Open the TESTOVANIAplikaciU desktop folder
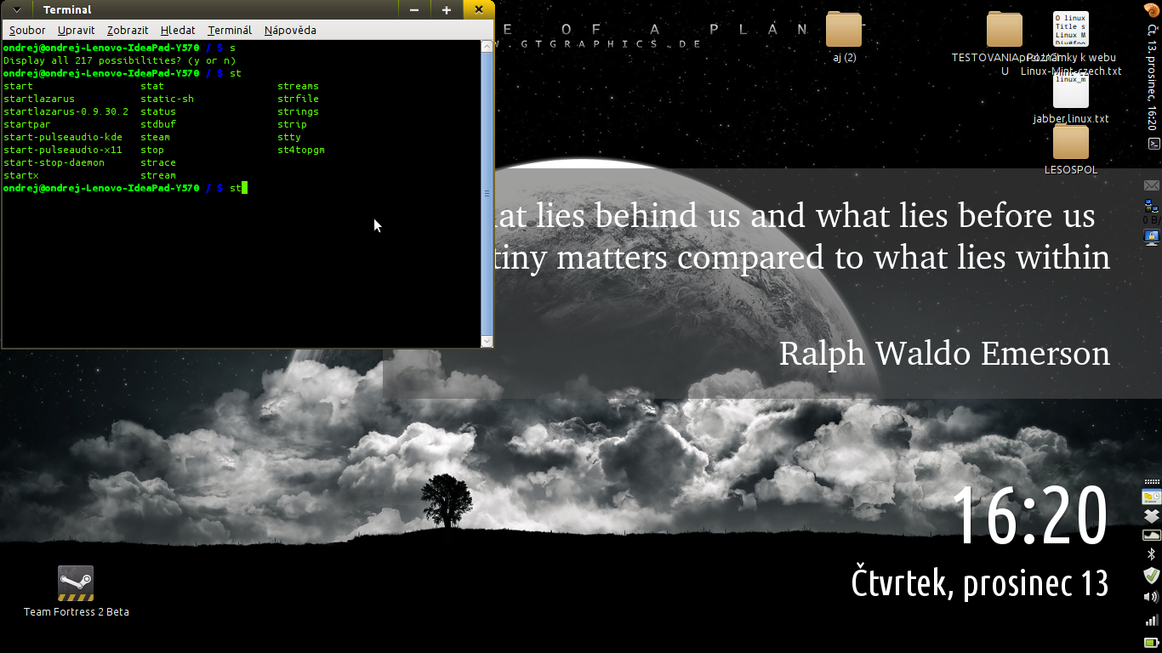 coord(1005,30)
